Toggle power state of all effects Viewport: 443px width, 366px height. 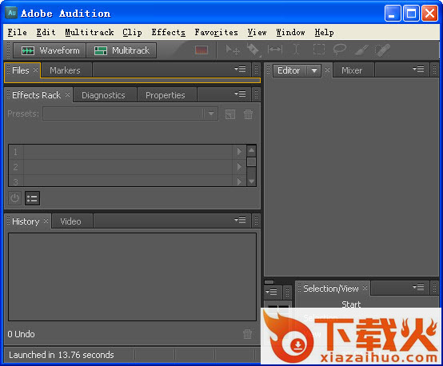(14, 198)
